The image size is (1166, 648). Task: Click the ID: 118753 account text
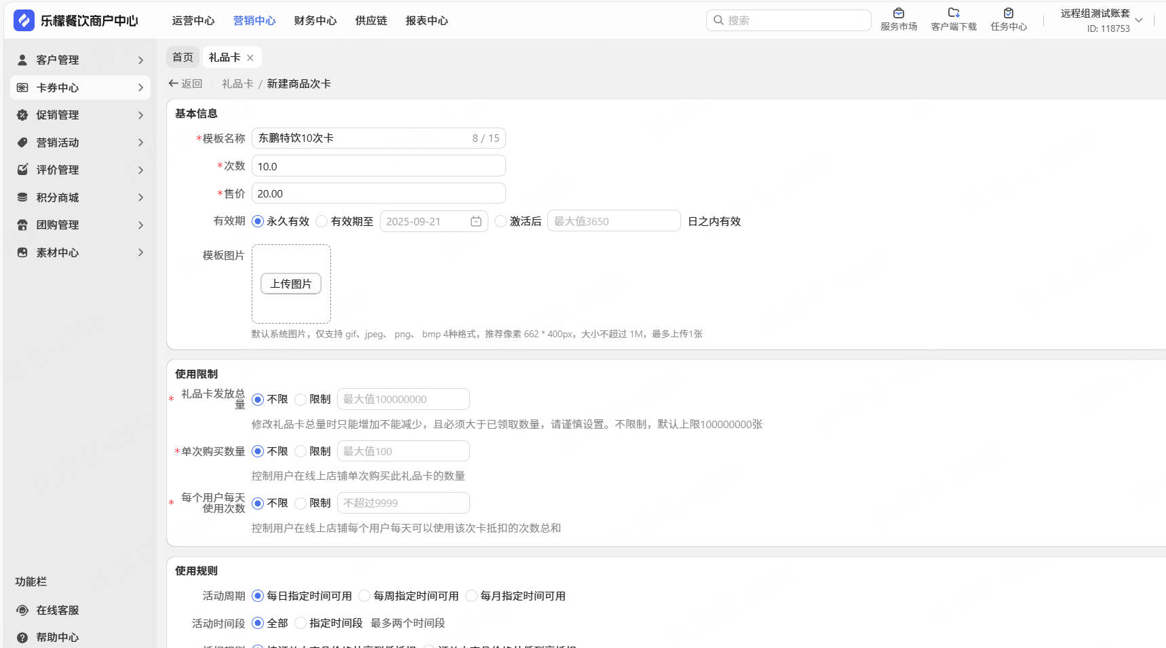pyautogui.click(x=1108, y=28)
